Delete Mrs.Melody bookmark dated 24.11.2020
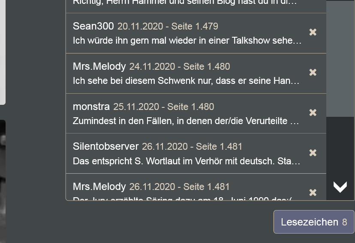 pos(313,72)
